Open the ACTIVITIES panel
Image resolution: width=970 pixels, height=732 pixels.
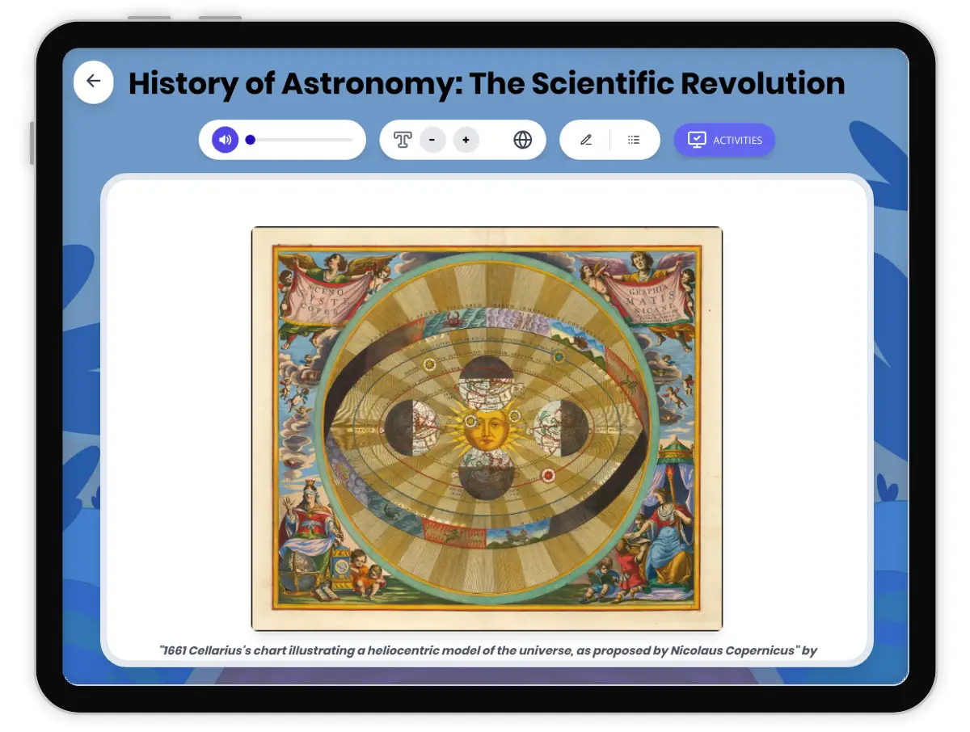click(724, 140)
